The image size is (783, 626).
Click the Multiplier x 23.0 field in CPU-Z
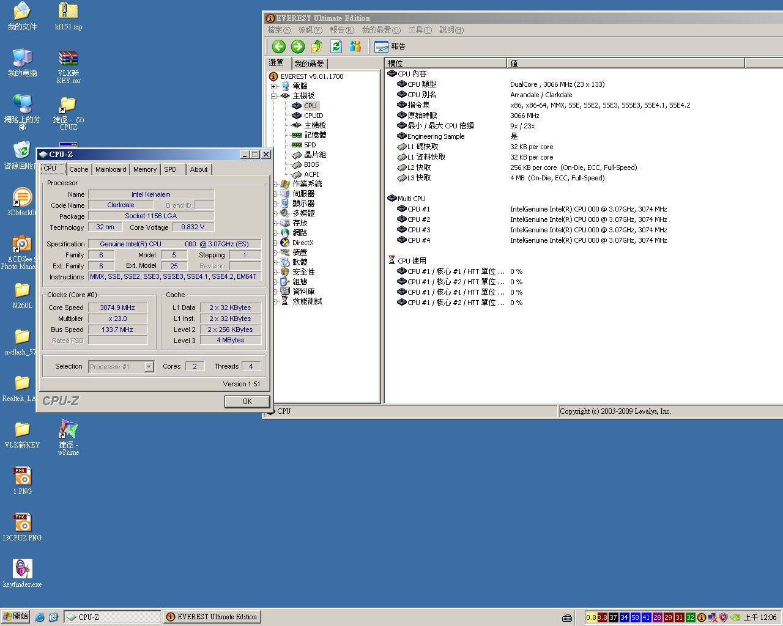[118, 319]
